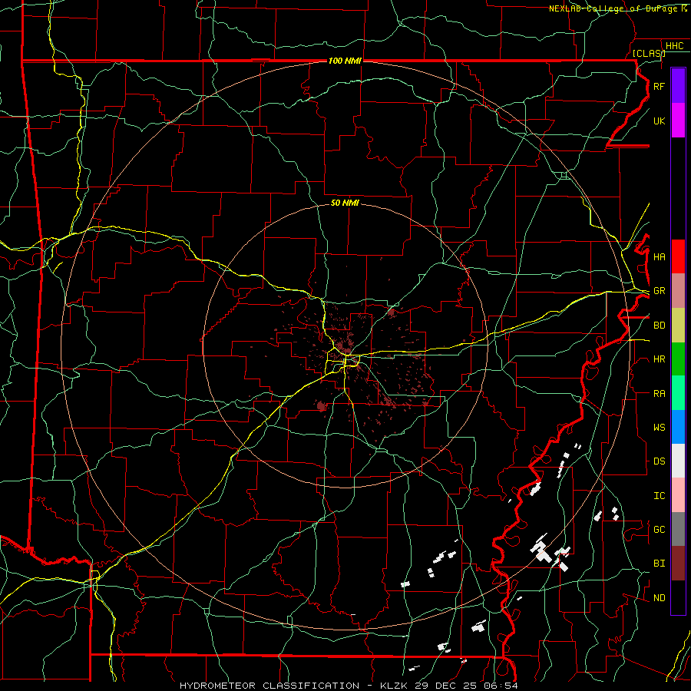The height and width of the screenshot is (691, 691).
Task: Click the IC legend label
Action: pyautogui.click(x=659, y=496)
